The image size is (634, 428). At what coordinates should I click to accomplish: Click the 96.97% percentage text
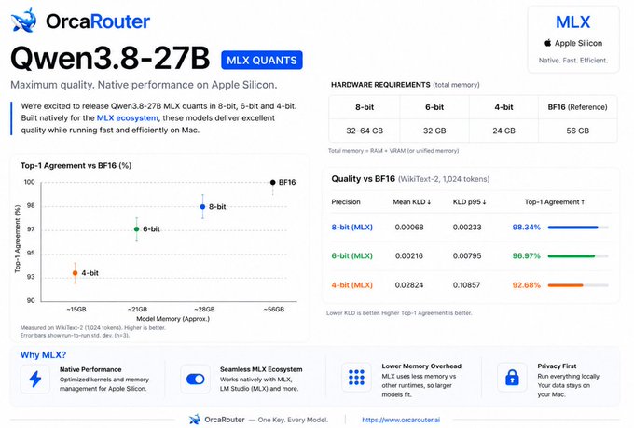point(527,256)
